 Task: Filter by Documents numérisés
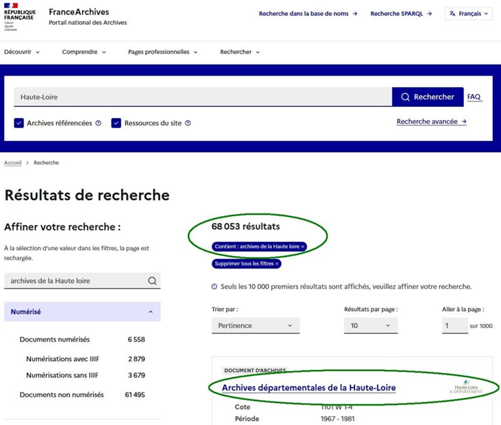coord(54,339)
